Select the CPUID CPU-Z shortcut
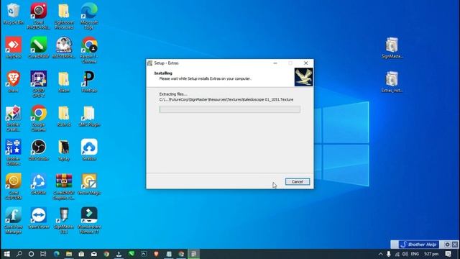The image size is (460, 259). [39, 84]
